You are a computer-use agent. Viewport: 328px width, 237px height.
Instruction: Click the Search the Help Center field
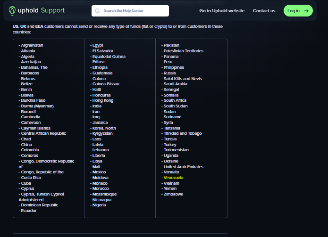point(130,11)
